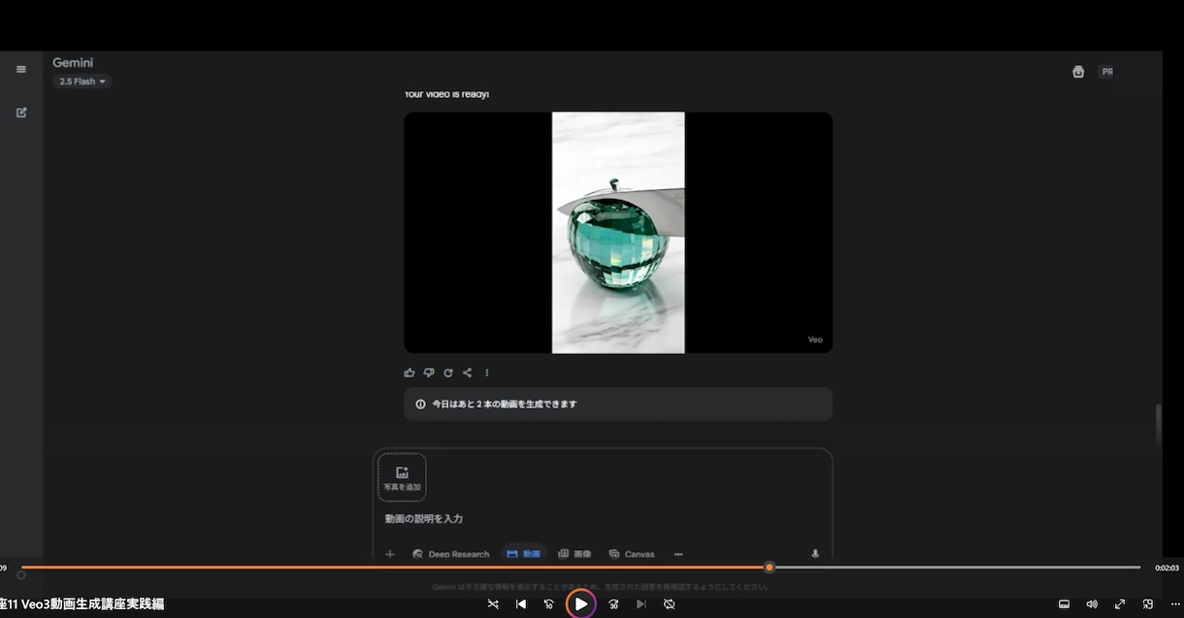This screenshot has height=618, width=1184.
Task: Open the Gemini hamburger main menu
Action: click(x=21, y=70)
